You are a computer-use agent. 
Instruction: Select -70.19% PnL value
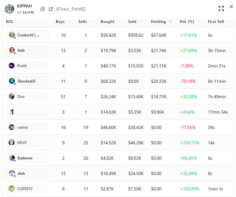(x=188, y=81)
